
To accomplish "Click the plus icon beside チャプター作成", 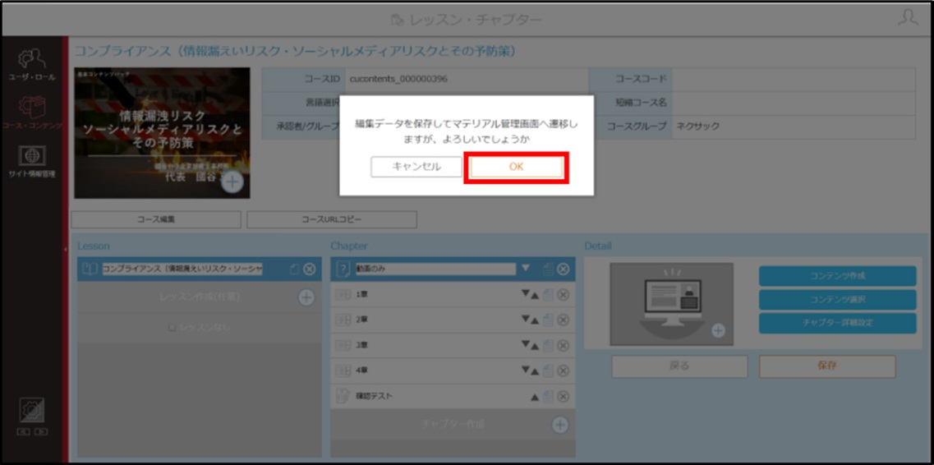I will click(559, 425).
